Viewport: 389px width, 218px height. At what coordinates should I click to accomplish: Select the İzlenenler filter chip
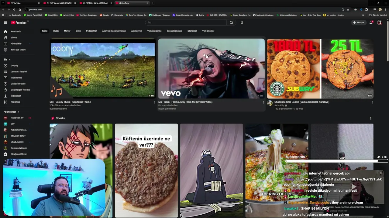(192, 31)
